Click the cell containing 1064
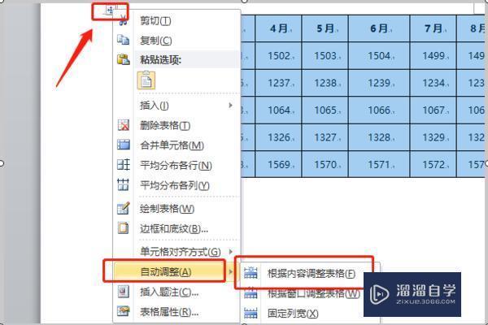The height and width of the screenshot is (325, 488). point(278,110)
